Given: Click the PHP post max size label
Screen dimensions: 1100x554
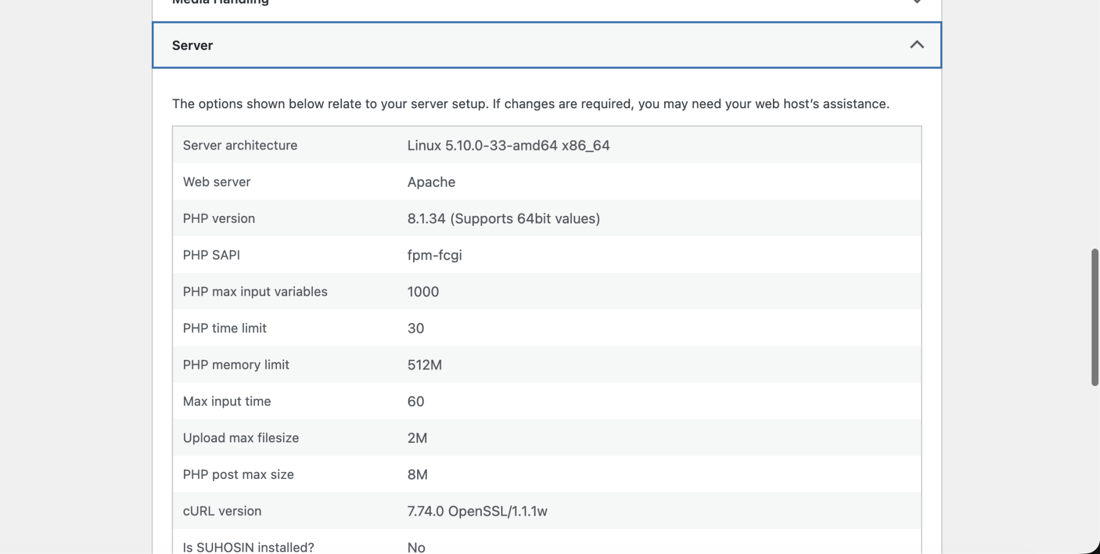Looking at the screenshot, I should coord(238,475).
